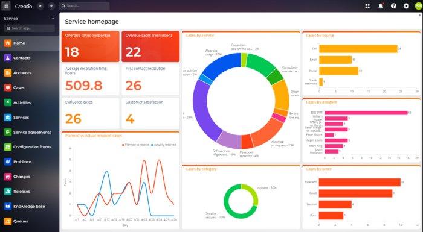Open the Contacts section
This screenshot has width=423, height=232.
(30, 58)
